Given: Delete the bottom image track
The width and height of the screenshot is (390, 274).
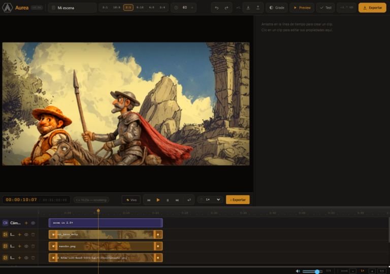Looking at the screenshot, I should coord(33,258).
